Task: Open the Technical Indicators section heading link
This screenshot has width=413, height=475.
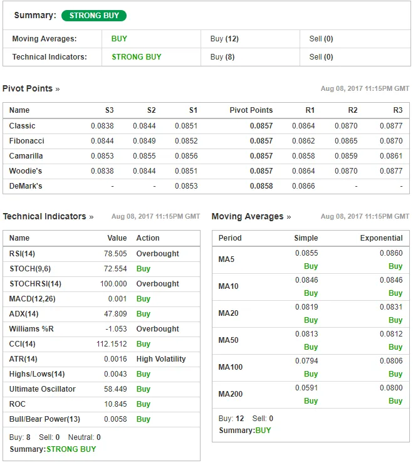Action: pos(48,216)
